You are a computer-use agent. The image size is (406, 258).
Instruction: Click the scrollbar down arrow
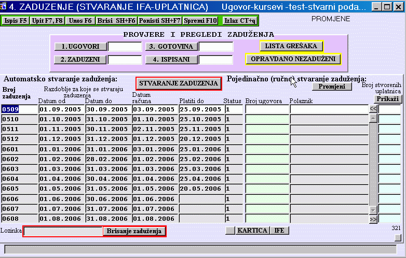pos(373,210)
